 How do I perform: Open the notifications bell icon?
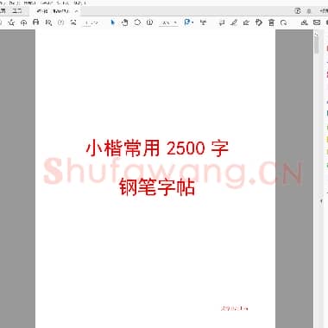pyautogui.click(x=309, y=11)
